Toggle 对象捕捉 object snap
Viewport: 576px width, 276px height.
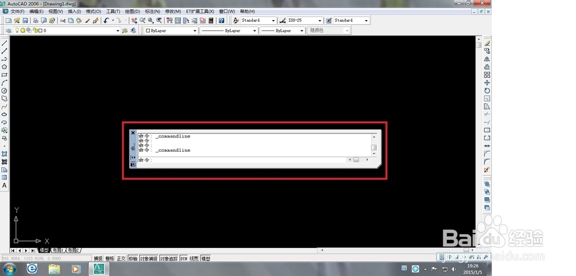pos(149,258)
